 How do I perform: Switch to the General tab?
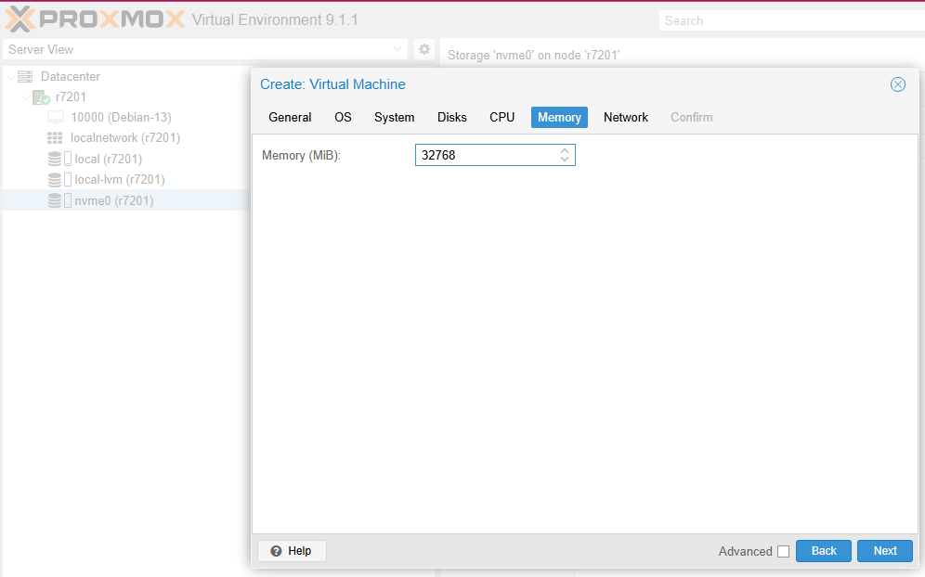[x=290, y=117]
